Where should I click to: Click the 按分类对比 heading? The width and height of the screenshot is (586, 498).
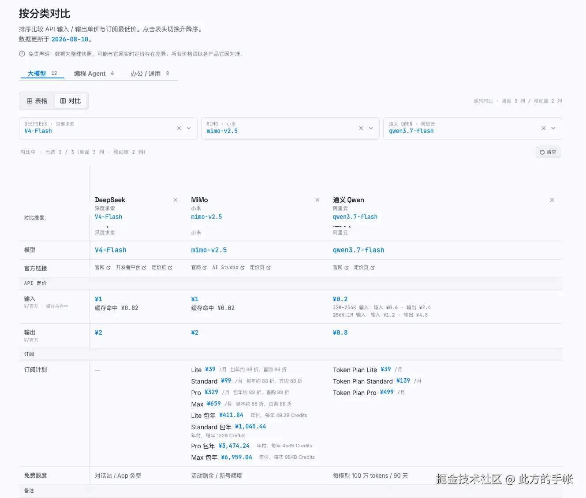(45, 14)
